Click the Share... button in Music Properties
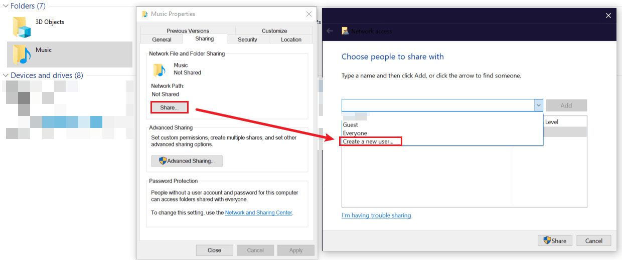622x260 pixels. 170,107
